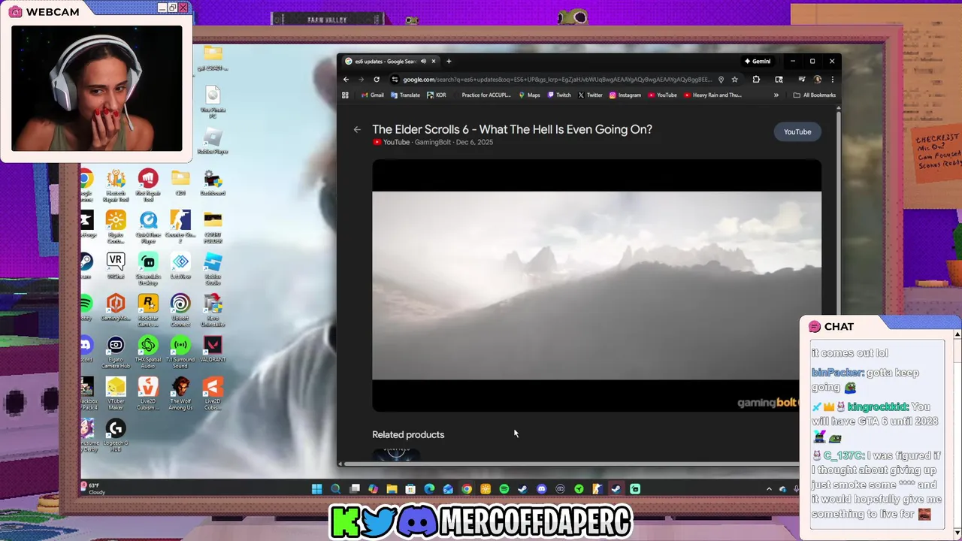The height and width of the screenshot is (541, 962).
Task: Open the Heavy Rain and Thu... bookmark
Action: coord(712,95)
